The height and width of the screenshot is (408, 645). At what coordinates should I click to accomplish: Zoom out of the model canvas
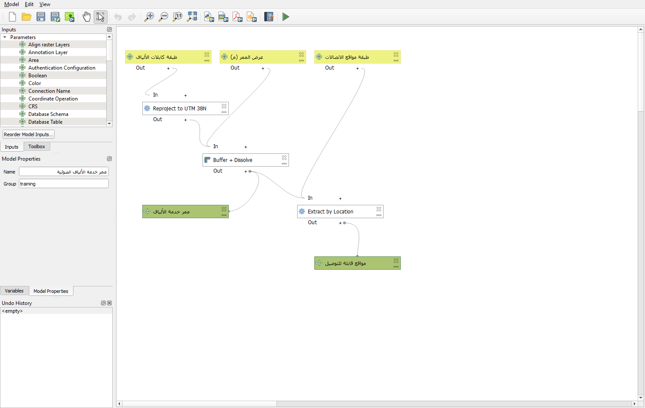click(x=163, y=17)
